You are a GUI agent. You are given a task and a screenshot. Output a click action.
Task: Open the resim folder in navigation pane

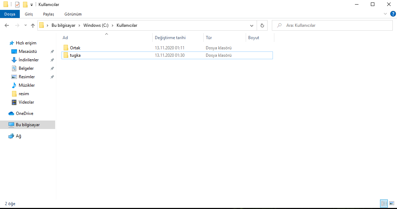[x=24, y=94]
